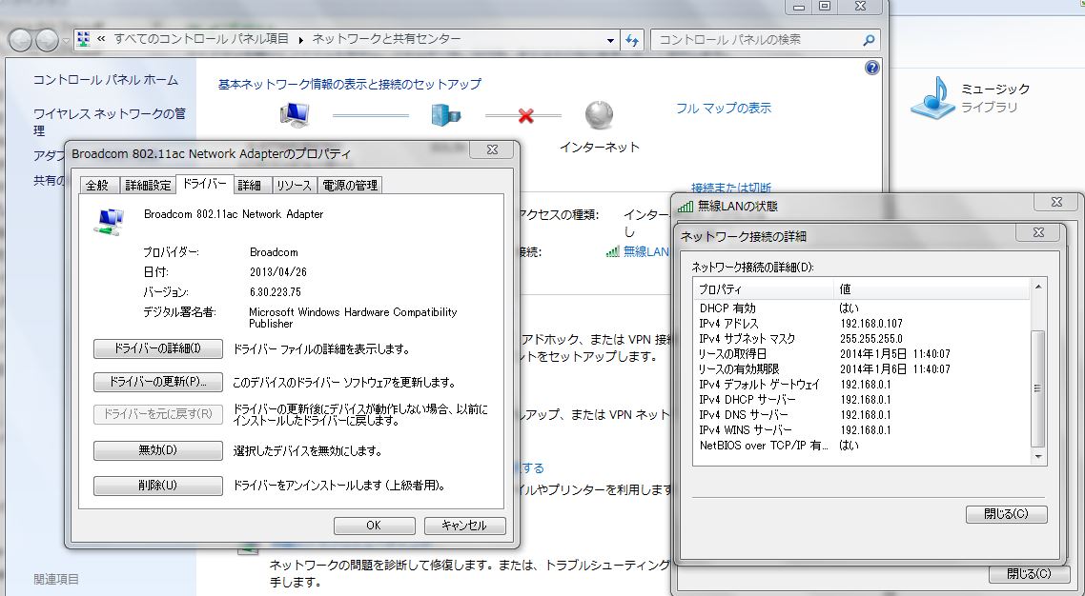
Task: Switch to the 詳細設定 tab
Action: pos(148,185)
